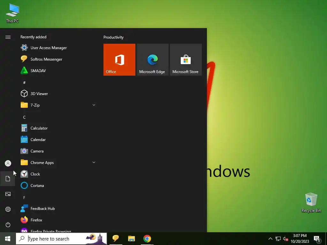327x245 pixels.
Task: Open the Recycle Bin desktop icon
Action: pos(311,203)
